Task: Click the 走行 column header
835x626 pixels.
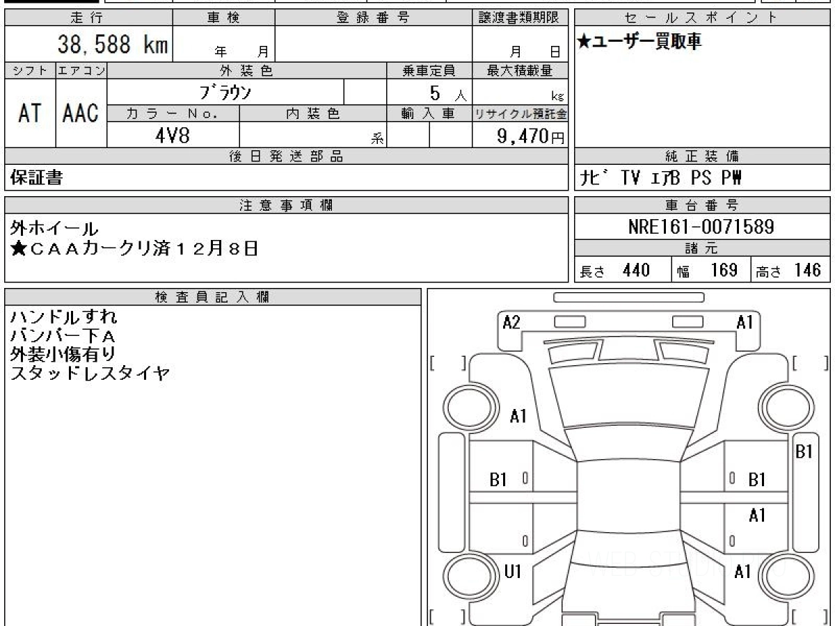Action: click(87, 18)
